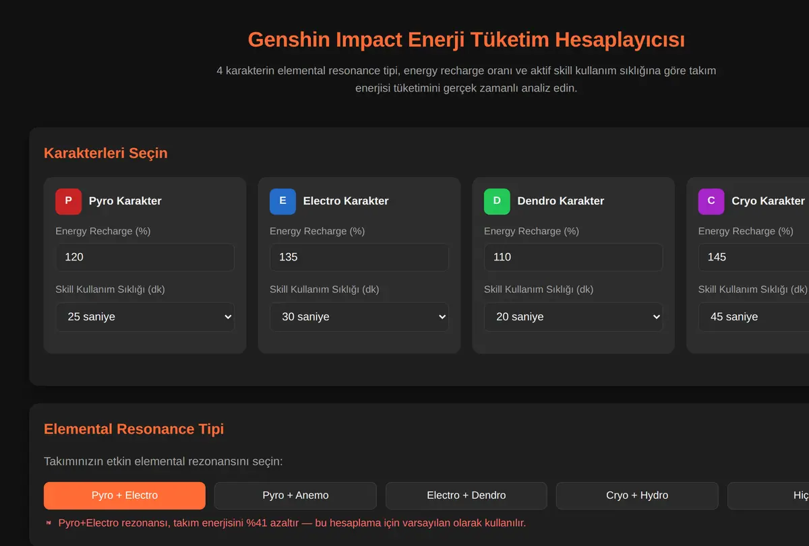Image resolution: width=809 pixels, height=546 pixels.
Task: Click the 'Pyro Karakter' card title
Action: [x=125, y=201]
